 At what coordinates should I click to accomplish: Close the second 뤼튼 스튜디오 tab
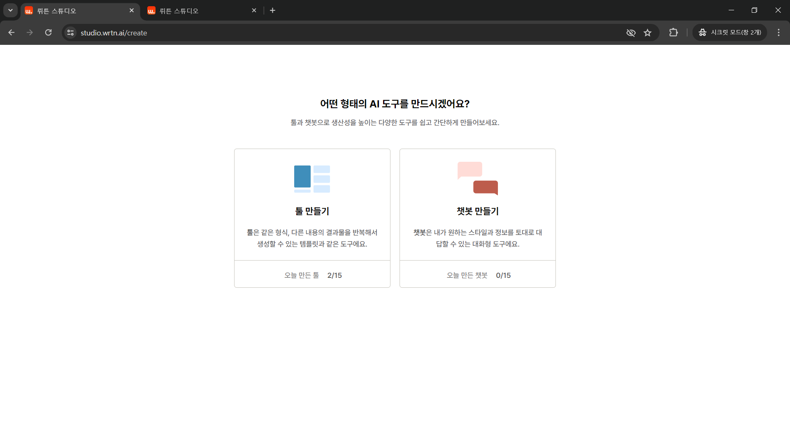[254, 10]
